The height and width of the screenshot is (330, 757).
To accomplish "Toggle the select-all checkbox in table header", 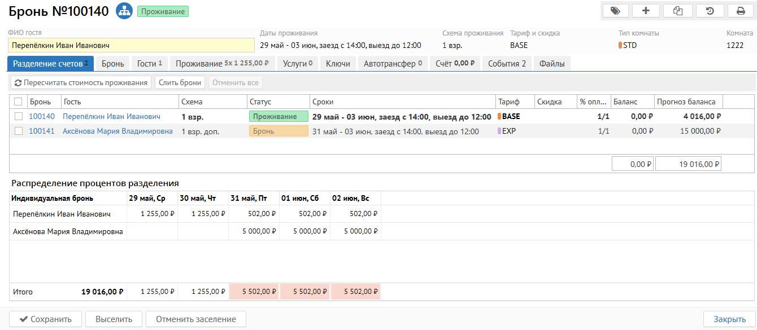I will pyautogui.click(x=18, y=102).
